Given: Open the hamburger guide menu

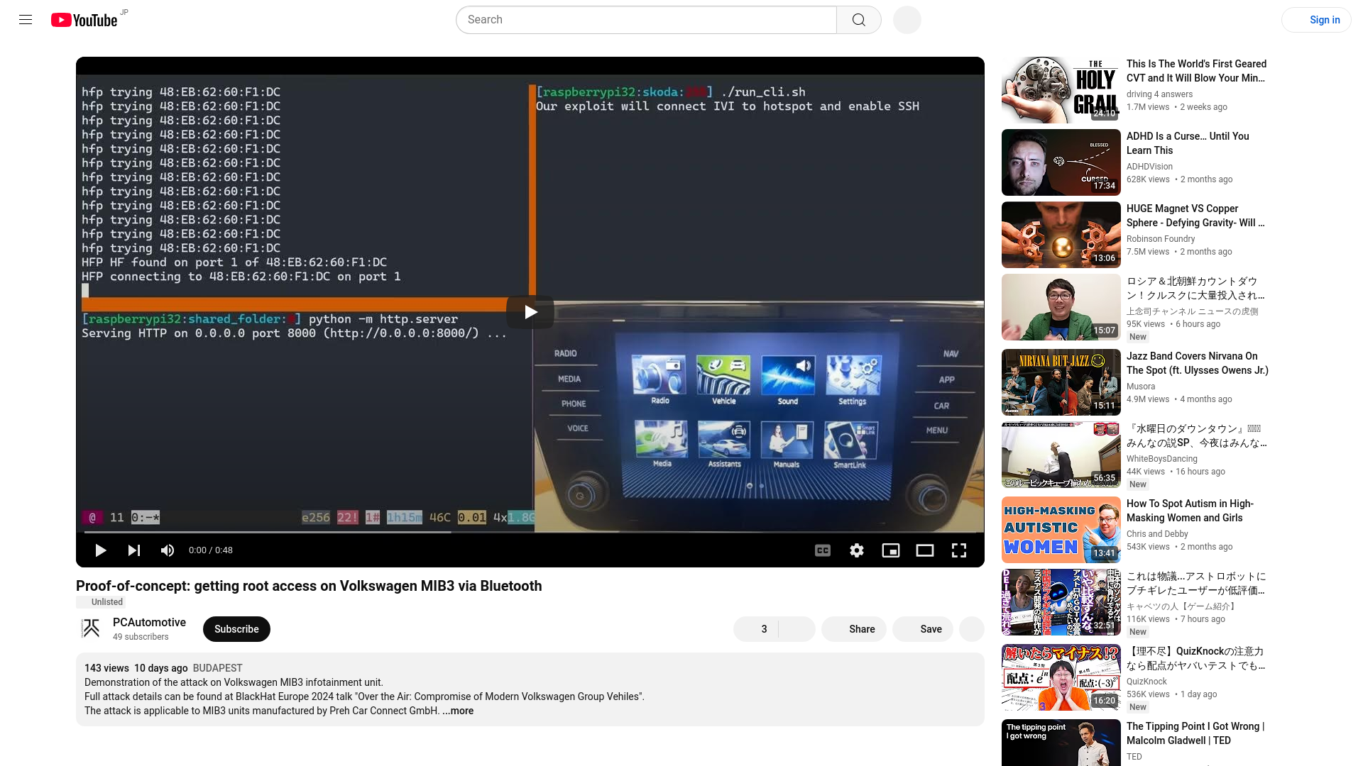Looking at the screenshot, I should click(x=26, y=20).
